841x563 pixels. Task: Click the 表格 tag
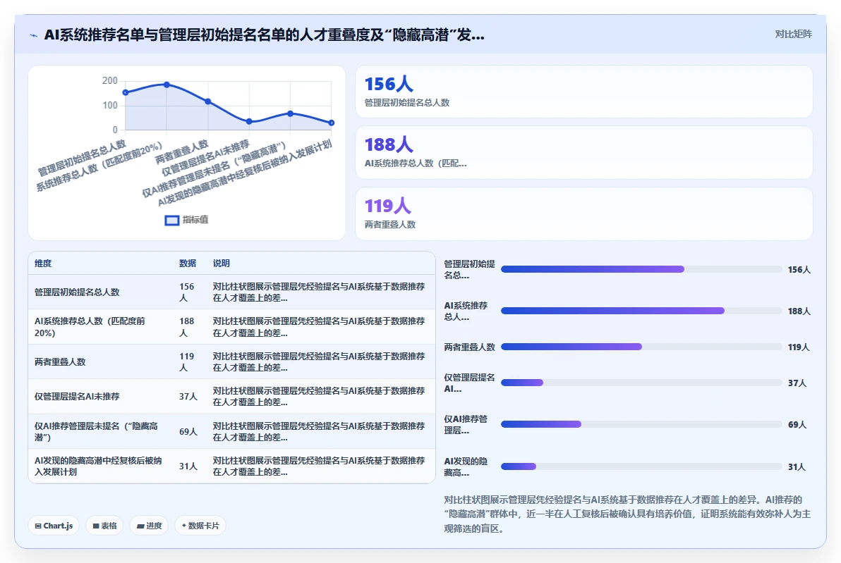(x=104, y=526)
